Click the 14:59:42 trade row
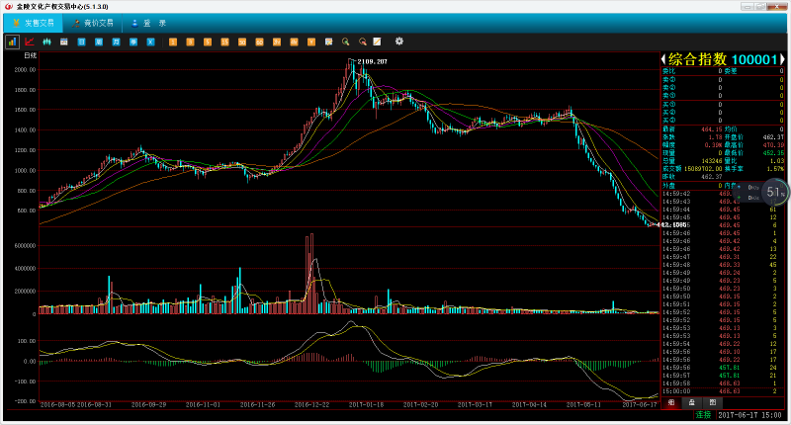 (723, 194)
